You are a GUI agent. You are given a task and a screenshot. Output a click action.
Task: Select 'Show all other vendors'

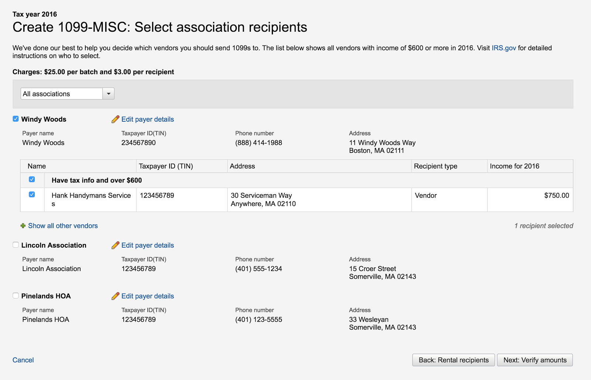(63, 226)
